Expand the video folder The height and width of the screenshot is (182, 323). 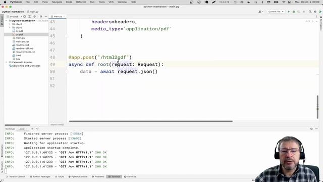[x=10, y=28]
